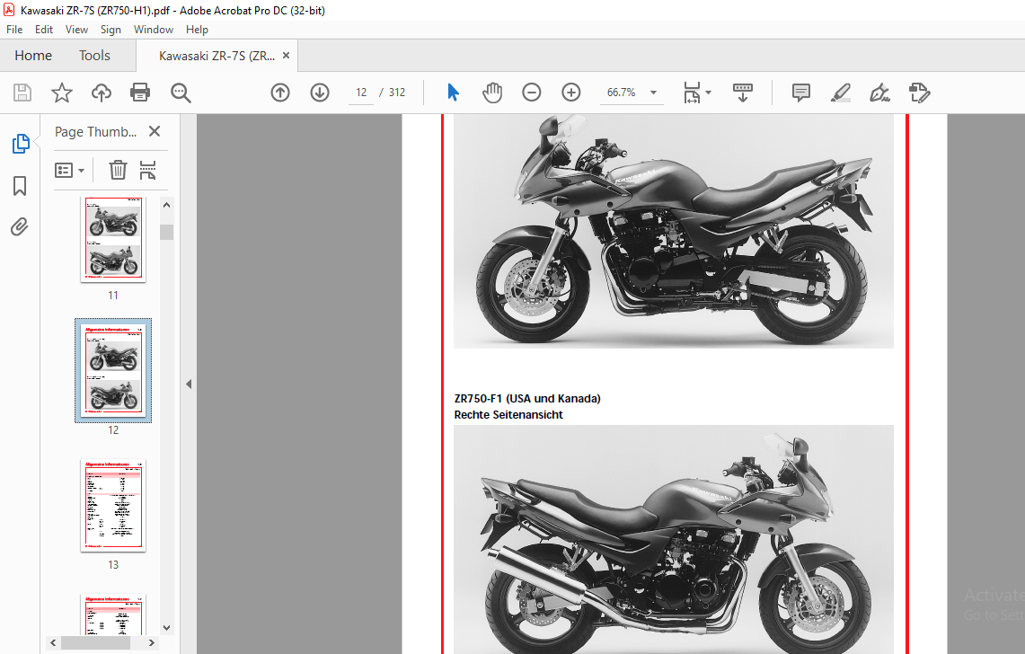Open the Find text magnifier tool

[181, 93]
